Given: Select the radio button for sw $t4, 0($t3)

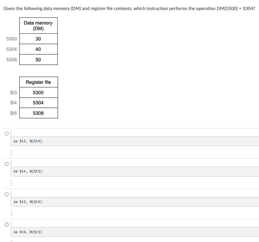Looking at the screenshot, I should tap(6, 224).
